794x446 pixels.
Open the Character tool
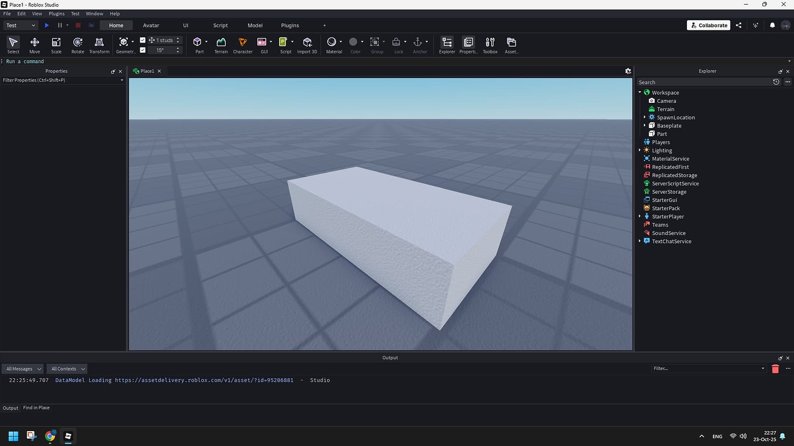(x=243, y=45)
